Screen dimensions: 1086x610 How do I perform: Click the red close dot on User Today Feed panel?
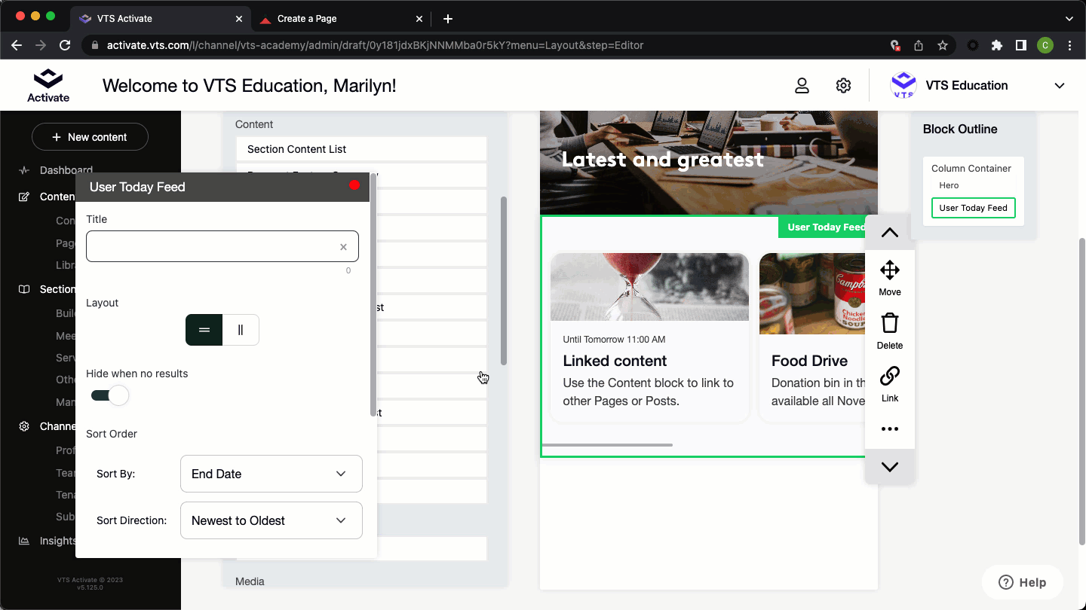pyautogui.click(x=354, y=185)
